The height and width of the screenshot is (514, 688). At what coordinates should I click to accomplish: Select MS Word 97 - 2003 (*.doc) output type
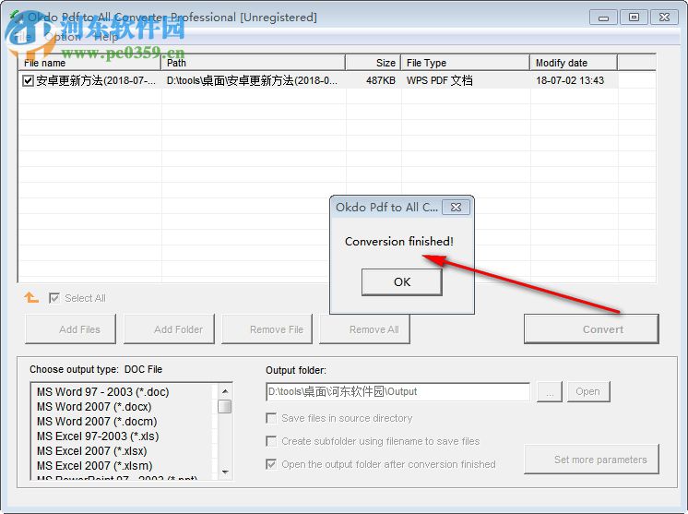[x=102, y=391]
